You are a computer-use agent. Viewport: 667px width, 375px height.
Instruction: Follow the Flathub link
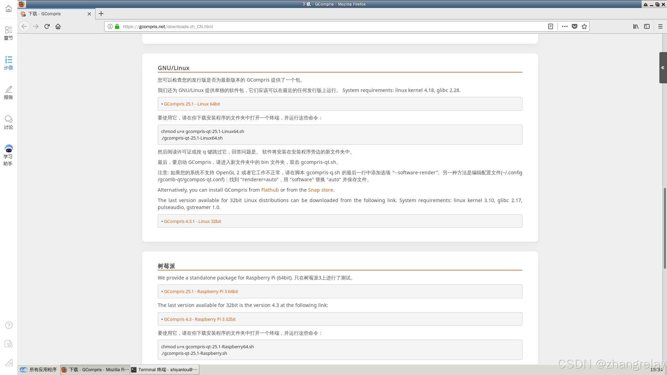click(270, 190)
